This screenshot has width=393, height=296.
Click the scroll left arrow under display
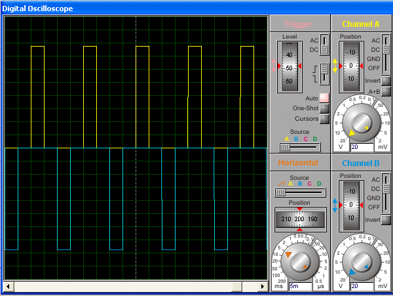9,286
